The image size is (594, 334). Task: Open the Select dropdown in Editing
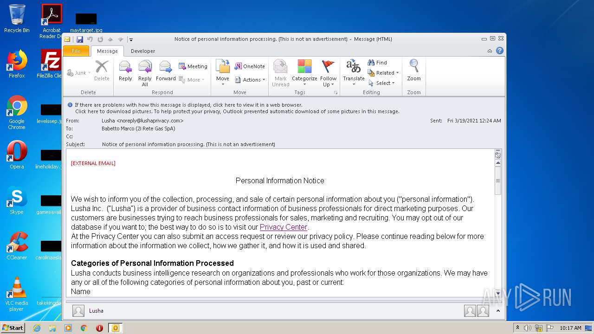(x=381, y=83)
